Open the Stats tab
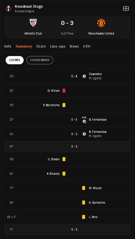This screenshot has width=135, height=239. (x=41, y=46)
